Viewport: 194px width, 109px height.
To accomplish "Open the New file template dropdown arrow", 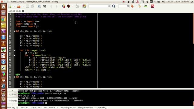I will coord(14,6).
